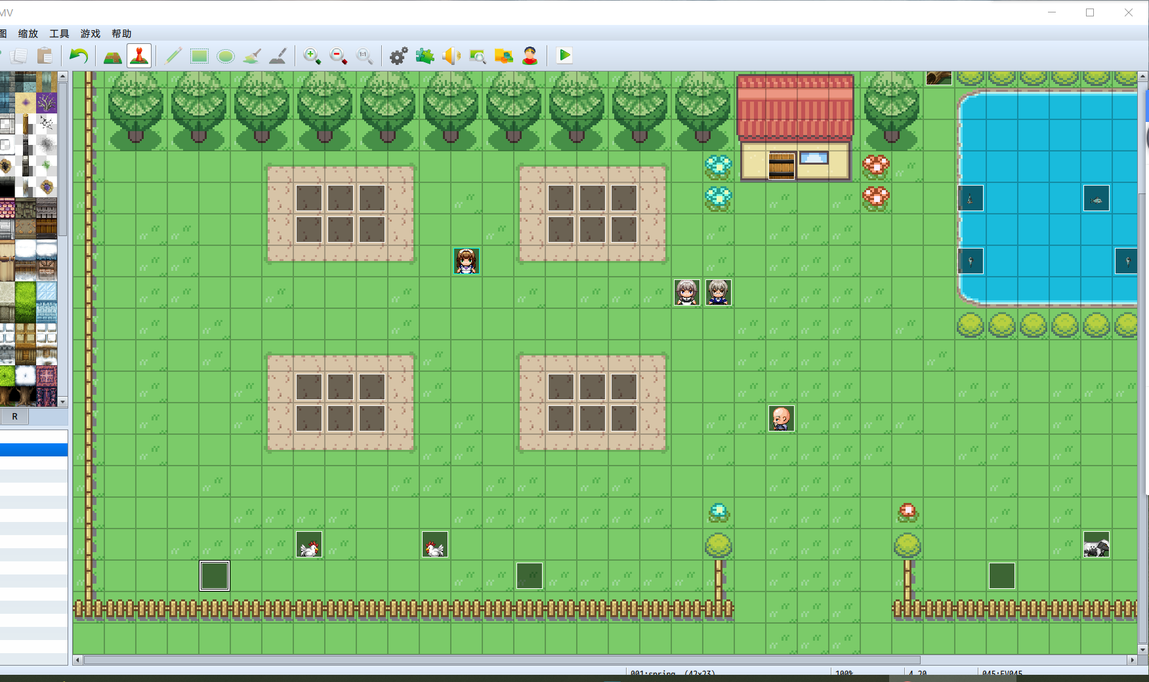Image resolution: width=1149 pixels, height=682 pixels.
Task: Open the 帮助 menu
Action: (x=121, y=33)
